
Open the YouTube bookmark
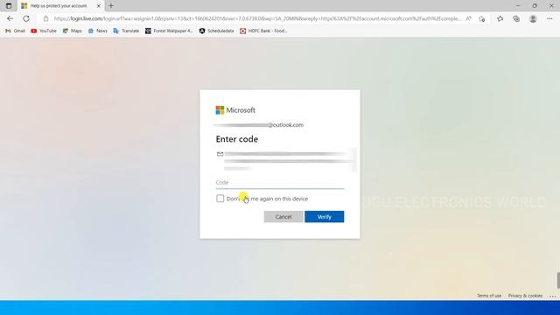(44, 31)
